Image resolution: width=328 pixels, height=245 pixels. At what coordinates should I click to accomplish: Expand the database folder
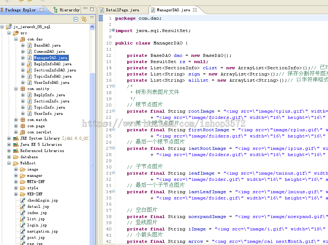click(9, 157)
